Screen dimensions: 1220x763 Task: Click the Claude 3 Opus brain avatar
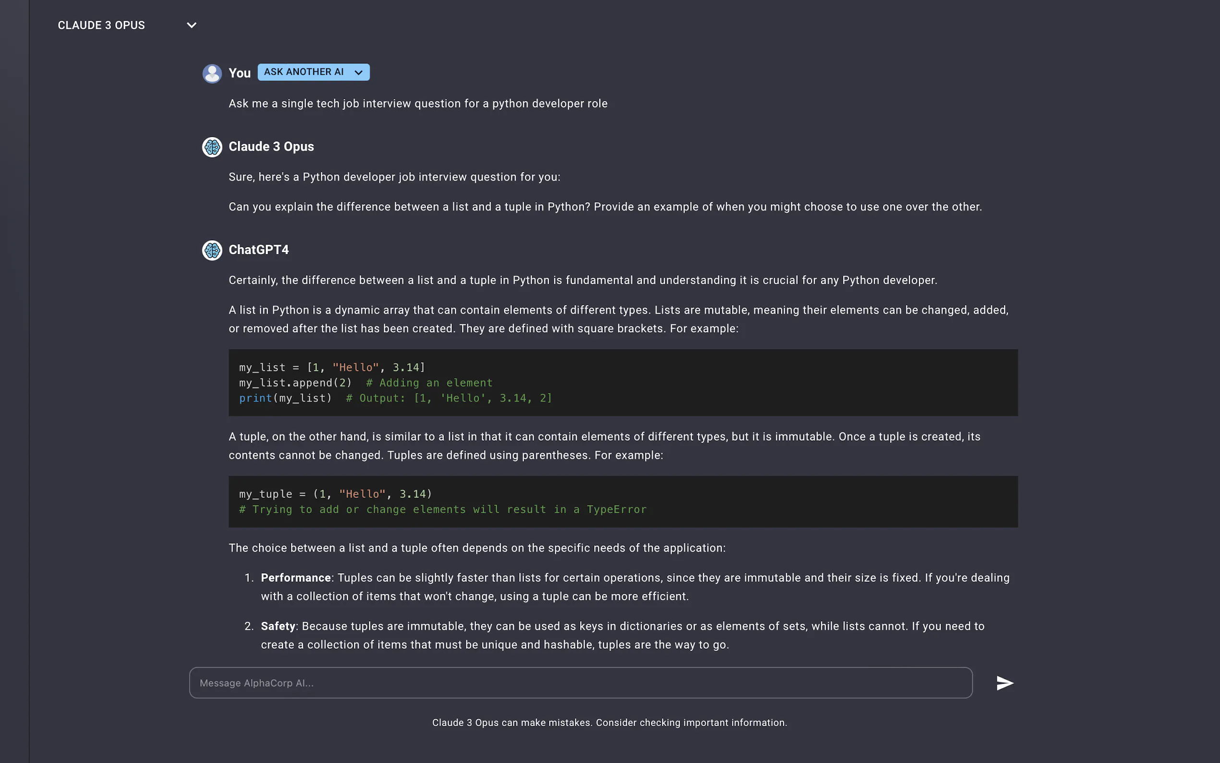pyautogui.click(x=212, y=147)
